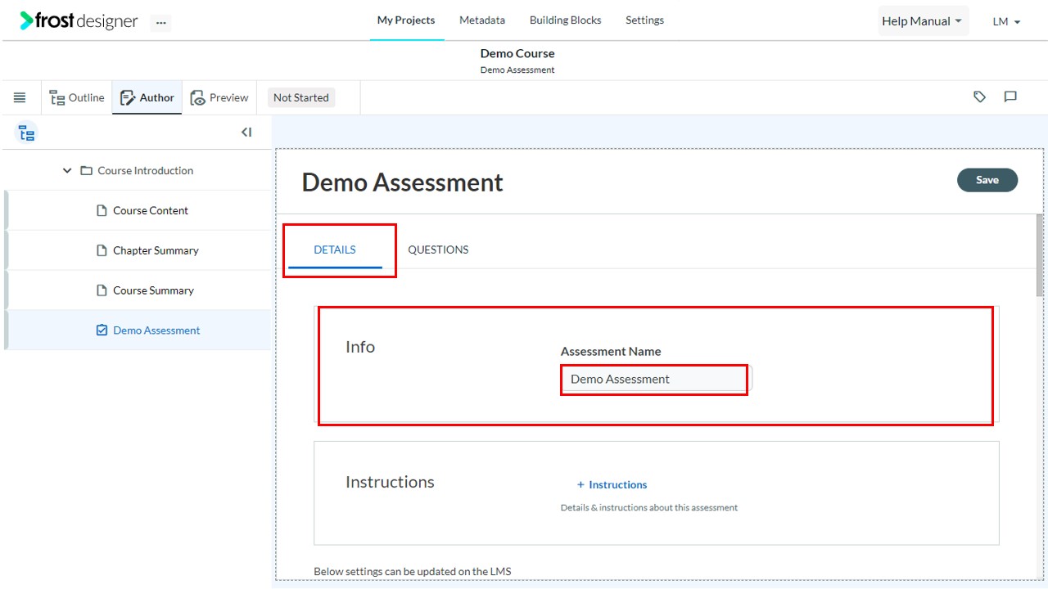This screenshot has width=1048, height=589.
Task: Click 'Details & instructions about this assessment' text
Action: (x=648, y=508)
